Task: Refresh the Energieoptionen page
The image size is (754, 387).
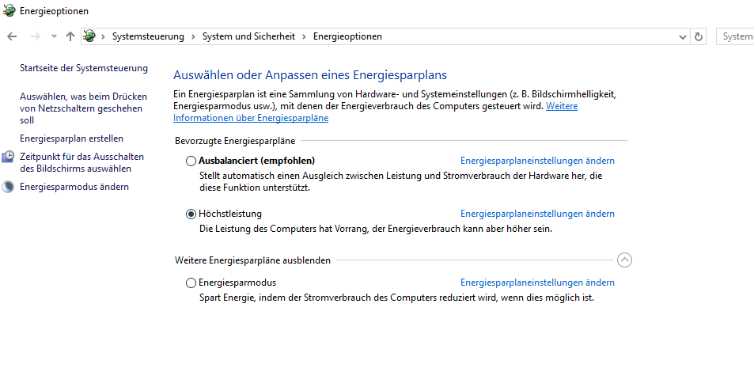Action: (698, 36)
